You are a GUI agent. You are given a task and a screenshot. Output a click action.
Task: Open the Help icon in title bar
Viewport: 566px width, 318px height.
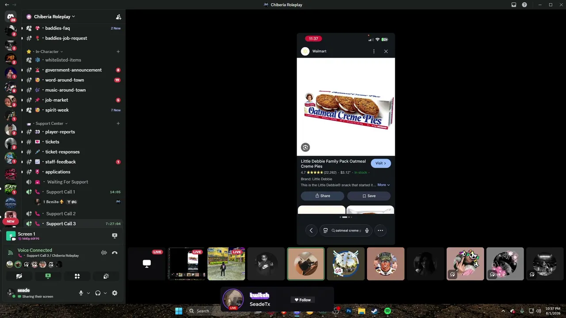click(x=524, y=5)
